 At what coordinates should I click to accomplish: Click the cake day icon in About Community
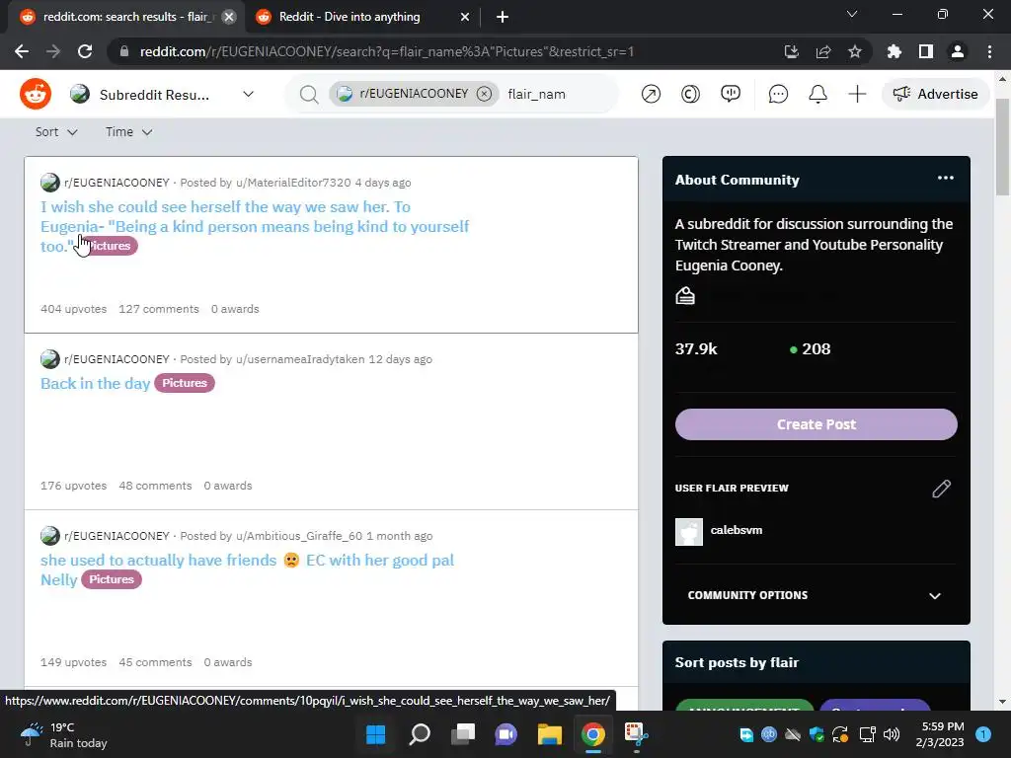click(685, 296)
